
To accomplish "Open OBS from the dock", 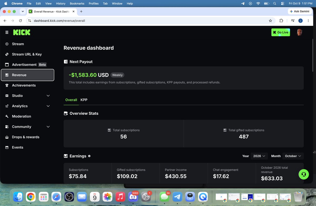I will (69, 196).
